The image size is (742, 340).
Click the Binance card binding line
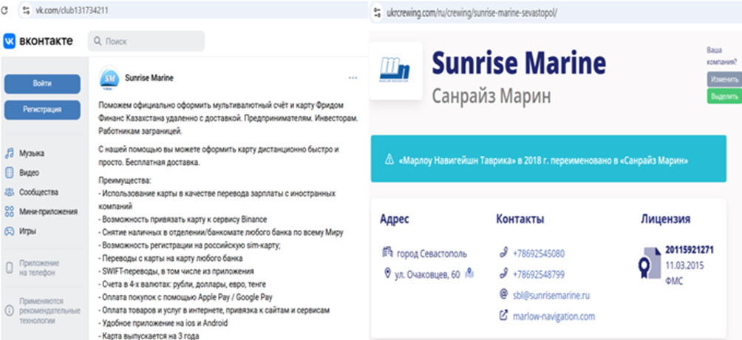coord(183,220)
